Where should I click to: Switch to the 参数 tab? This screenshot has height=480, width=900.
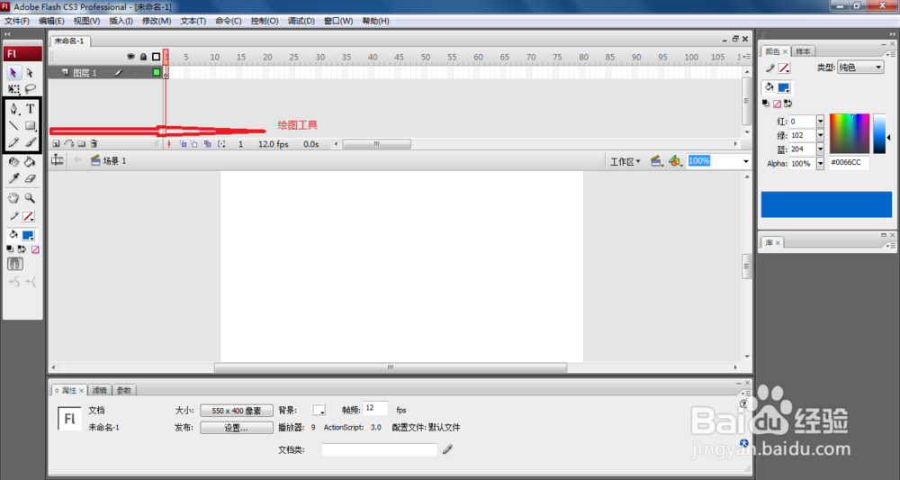[124, 391]
